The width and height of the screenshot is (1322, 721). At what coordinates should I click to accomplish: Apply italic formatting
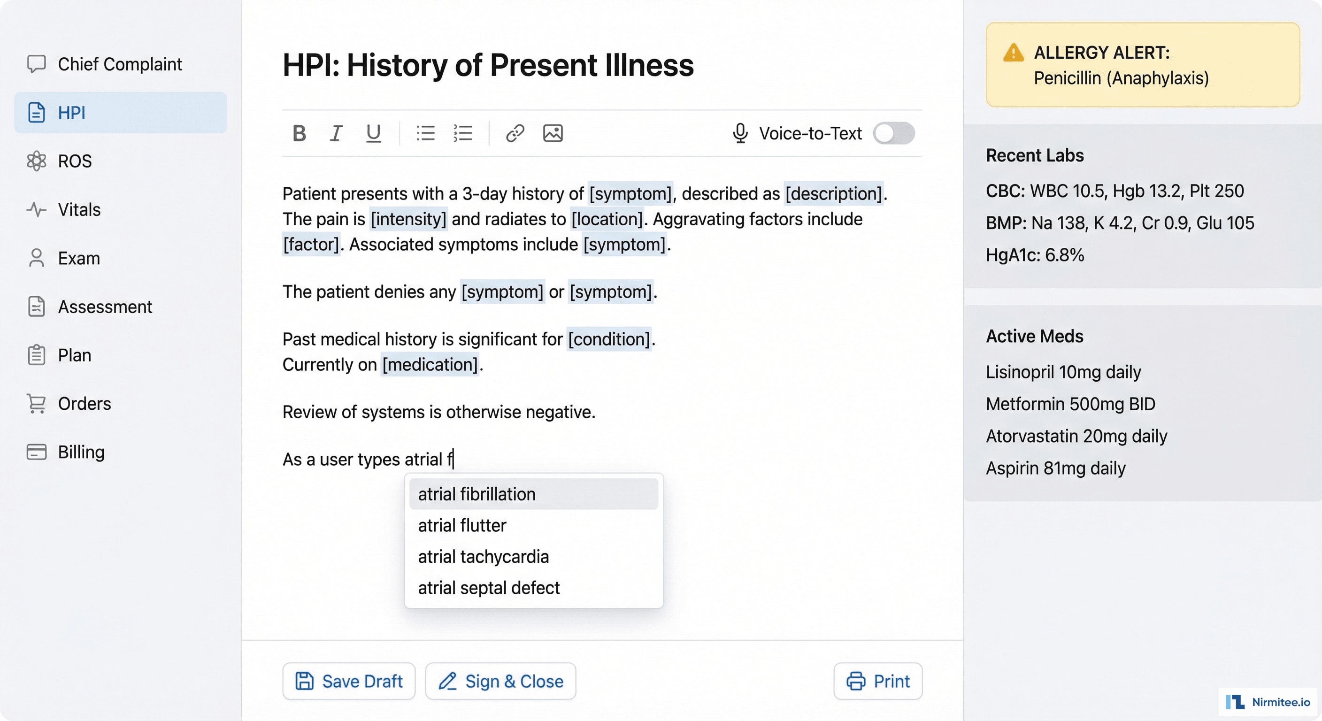pyautogui.click(x=336, y=134)
